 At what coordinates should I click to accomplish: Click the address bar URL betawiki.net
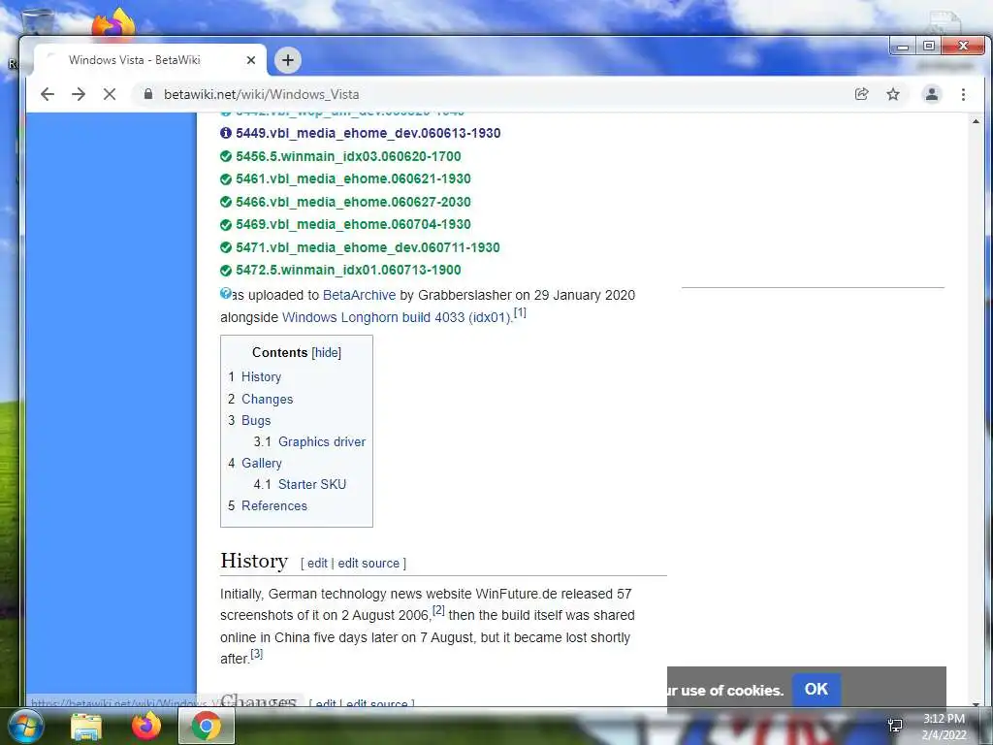pos(262,94)
